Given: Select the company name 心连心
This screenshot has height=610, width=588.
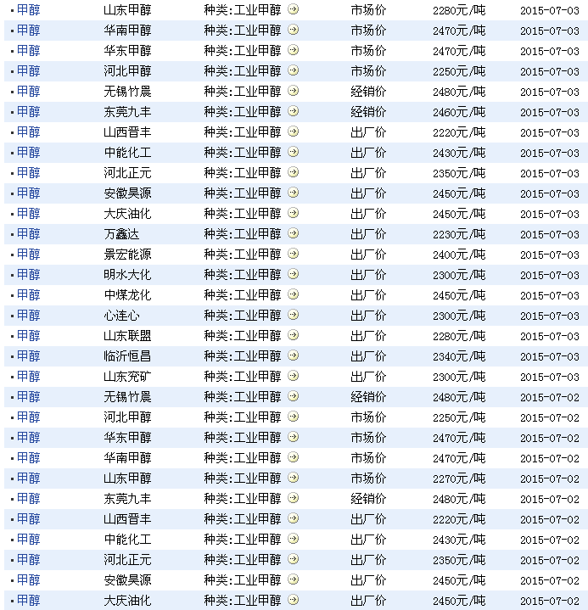Looking at the screenshot, I should click(121, 315).
